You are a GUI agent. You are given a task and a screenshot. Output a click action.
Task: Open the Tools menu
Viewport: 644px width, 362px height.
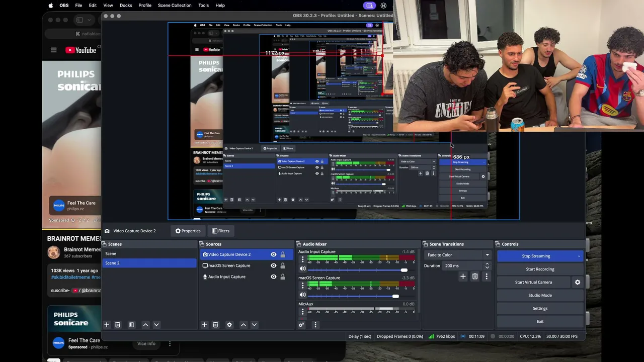203,6
